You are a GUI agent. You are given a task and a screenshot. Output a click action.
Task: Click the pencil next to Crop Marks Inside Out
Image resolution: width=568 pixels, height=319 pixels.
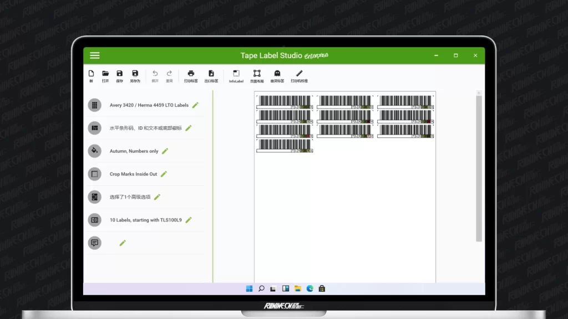(x=164, y=174)
